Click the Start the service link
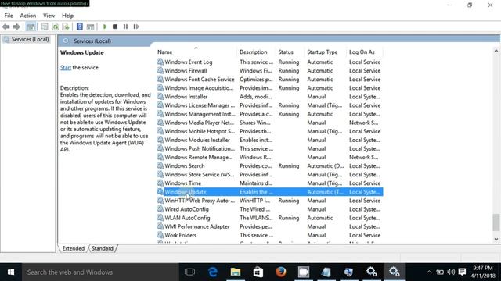This screenshot has height=281, width=501. tap(66, 68)
